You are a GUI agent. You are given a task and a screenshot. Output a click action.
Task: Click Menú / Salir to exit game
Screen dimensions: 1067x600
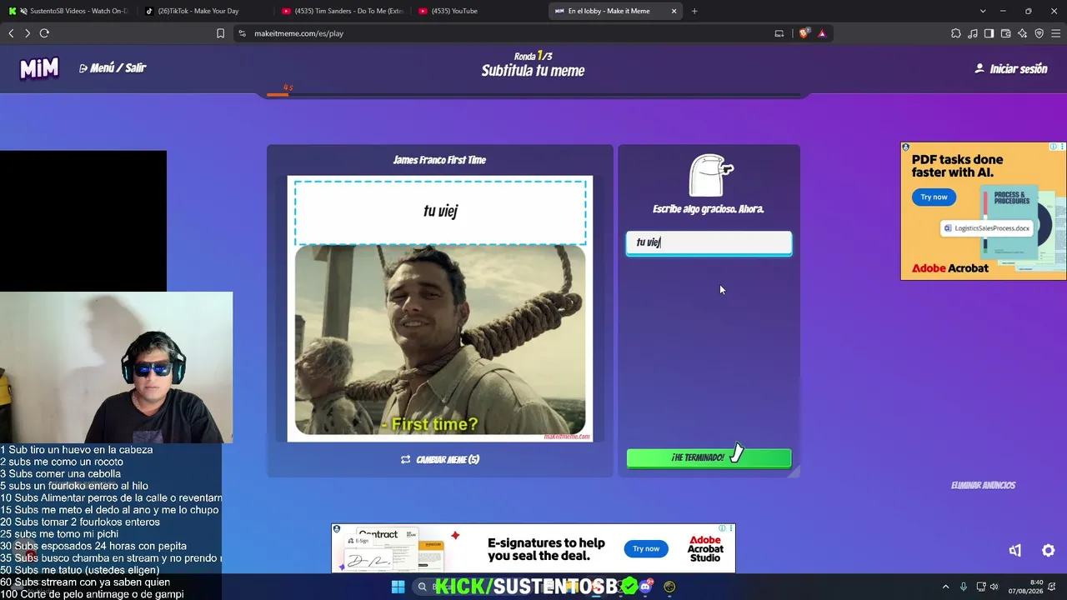click(x=113, y=68)
